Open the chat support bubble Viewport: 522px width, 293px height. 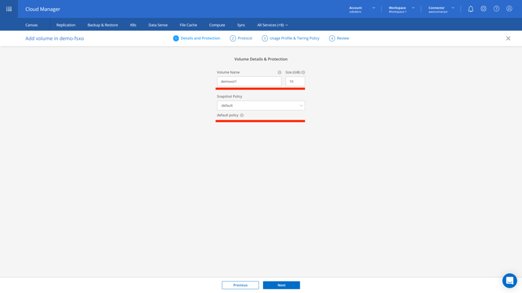click(509, 280)
